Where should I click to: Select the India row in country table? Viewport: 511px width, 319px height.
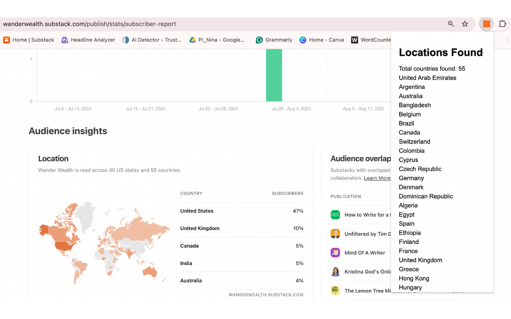pyautogui.click(x=242, y=263)
